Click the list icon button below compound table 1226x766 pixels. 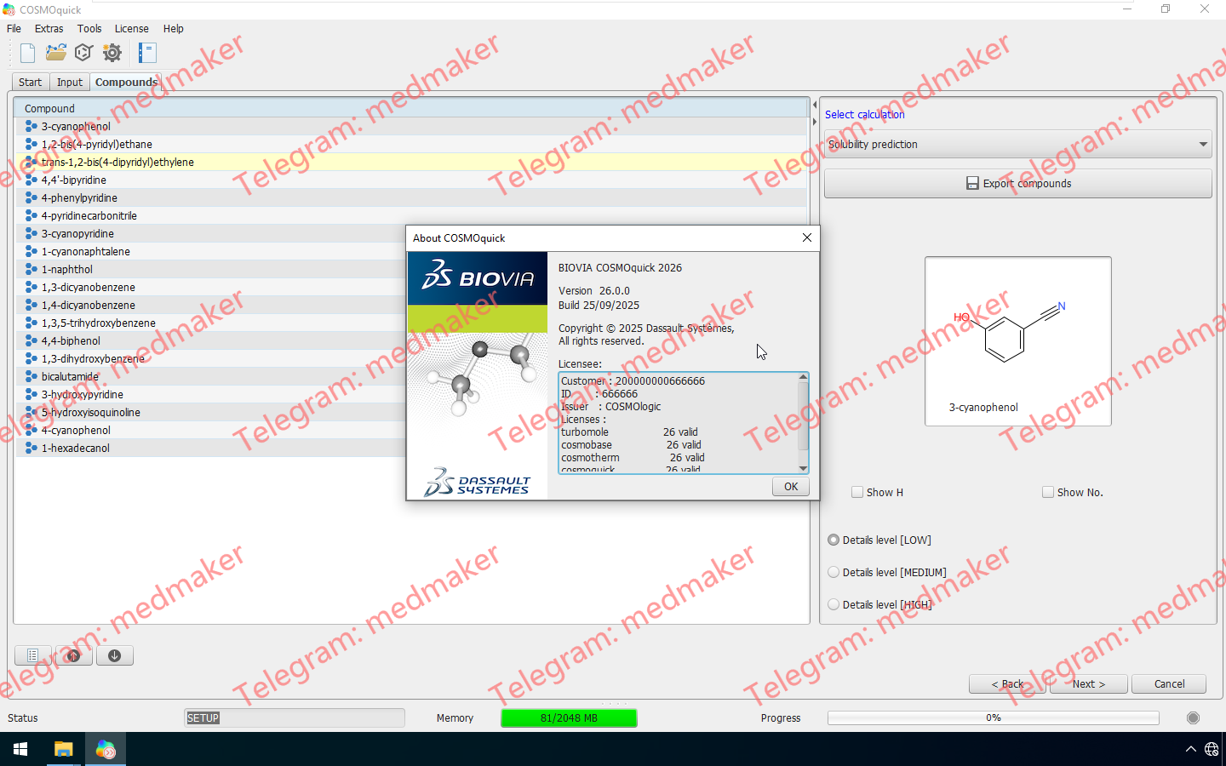pos(32,655)
